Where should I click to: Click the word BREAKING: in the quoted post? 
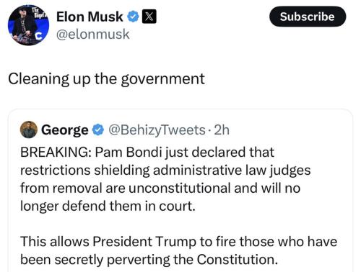(x=56, y=152)
